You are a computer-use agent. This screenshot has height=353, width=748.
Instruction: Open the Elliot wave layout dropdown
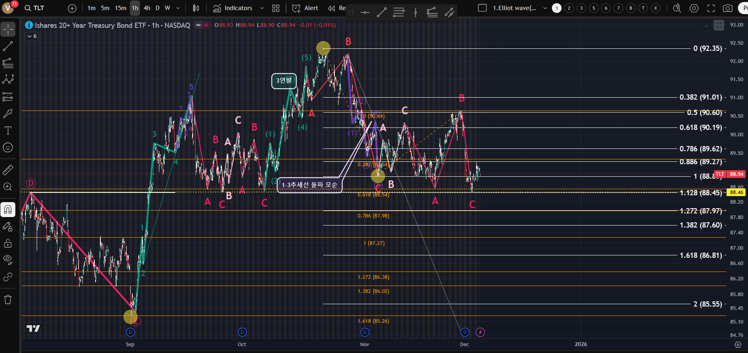(x=545, y=8)
